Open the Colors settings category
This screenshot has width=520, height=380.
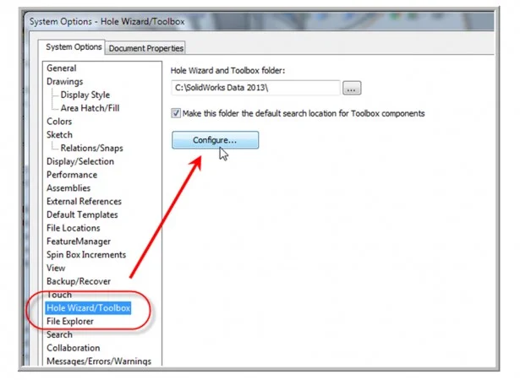point(60,122)
